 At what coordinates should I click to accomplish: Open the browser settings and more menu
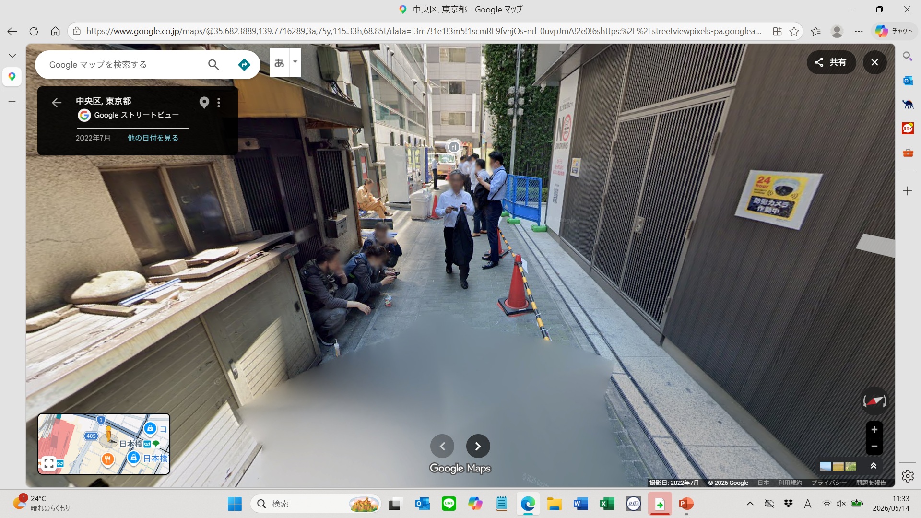pos(859,31)
